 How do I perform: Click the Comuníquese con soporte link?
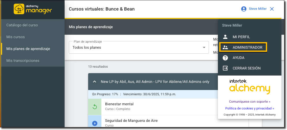coord(249,102)
